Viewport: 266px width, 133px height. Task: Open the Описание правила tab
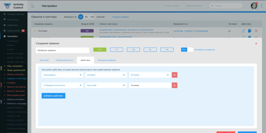click(107, 60)
